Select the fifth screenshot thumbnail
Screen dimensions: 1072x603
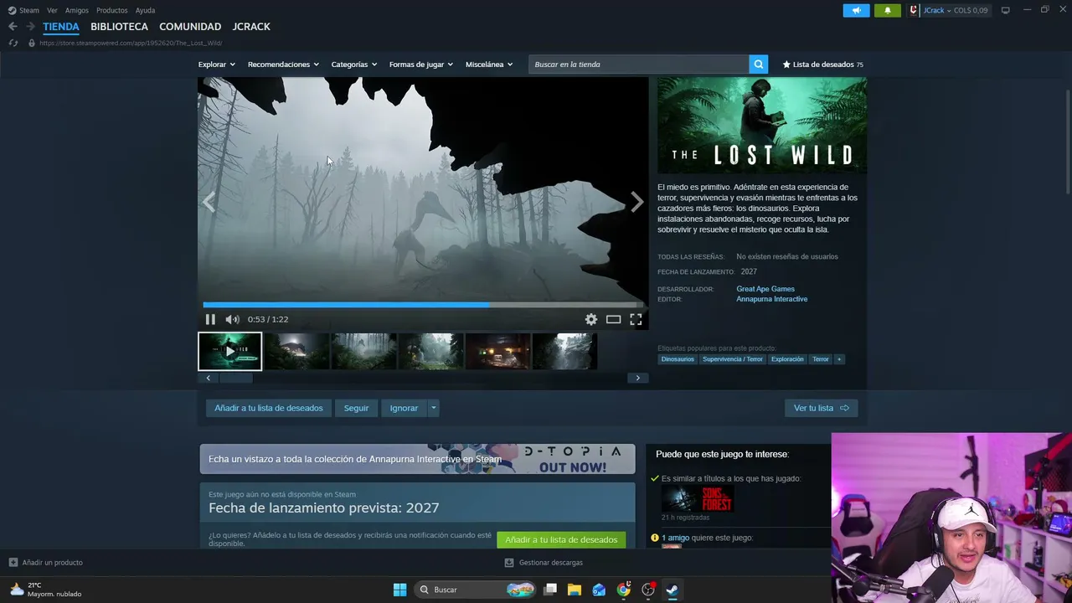(498, 352)
